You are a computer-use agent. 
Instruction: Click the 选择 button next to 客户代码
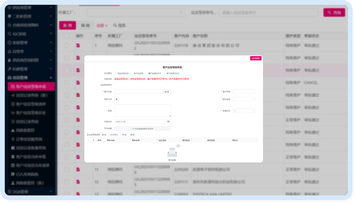[x=166, y=92]
